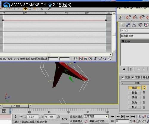
Task: Toggle the lightbulb next to 缩放
Action: [x=144, y=88]
